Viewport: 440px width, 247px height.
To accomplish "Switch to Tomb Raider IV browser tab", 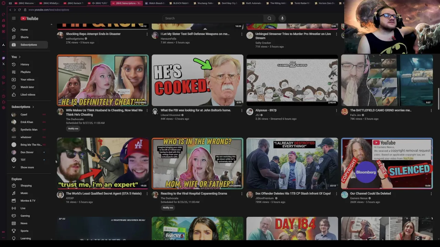I will point(300,3).
